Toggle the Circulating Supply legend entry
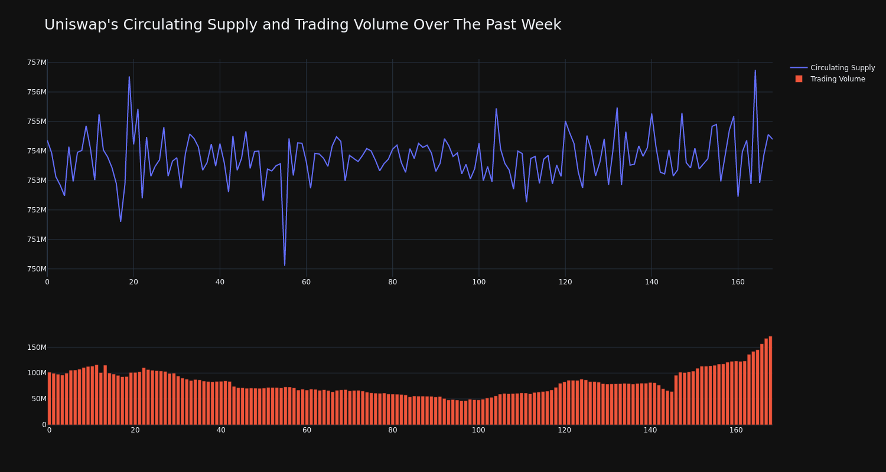886x472 pixels. pyautogui.click(x=832, y=68)
